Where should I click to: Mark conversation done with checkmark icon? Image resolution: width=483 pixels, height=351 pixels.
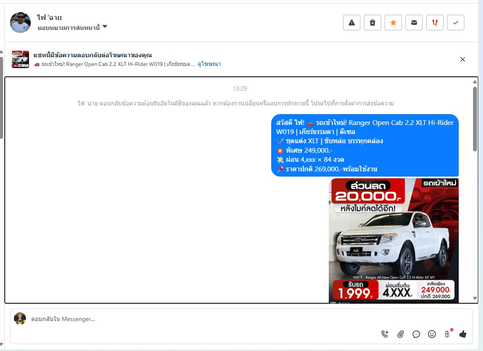(x=456, y=23)
